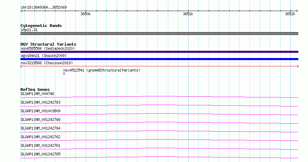Select the red nsv3219566 variant line
This screenshot has width=308, height=162.
point(159,66)
